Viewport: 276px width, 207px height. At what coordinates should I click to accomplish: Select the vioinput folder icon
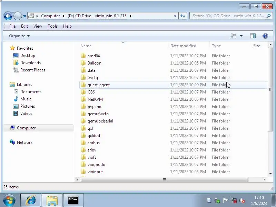(83, 172)
